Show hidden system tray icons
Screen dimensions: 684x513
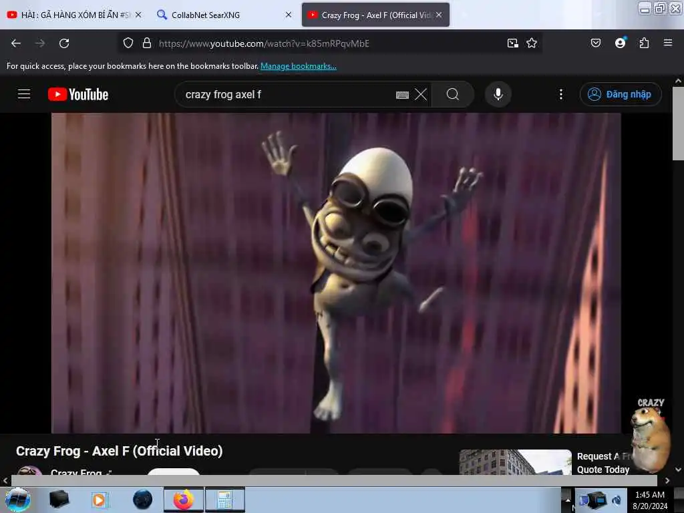568,500
